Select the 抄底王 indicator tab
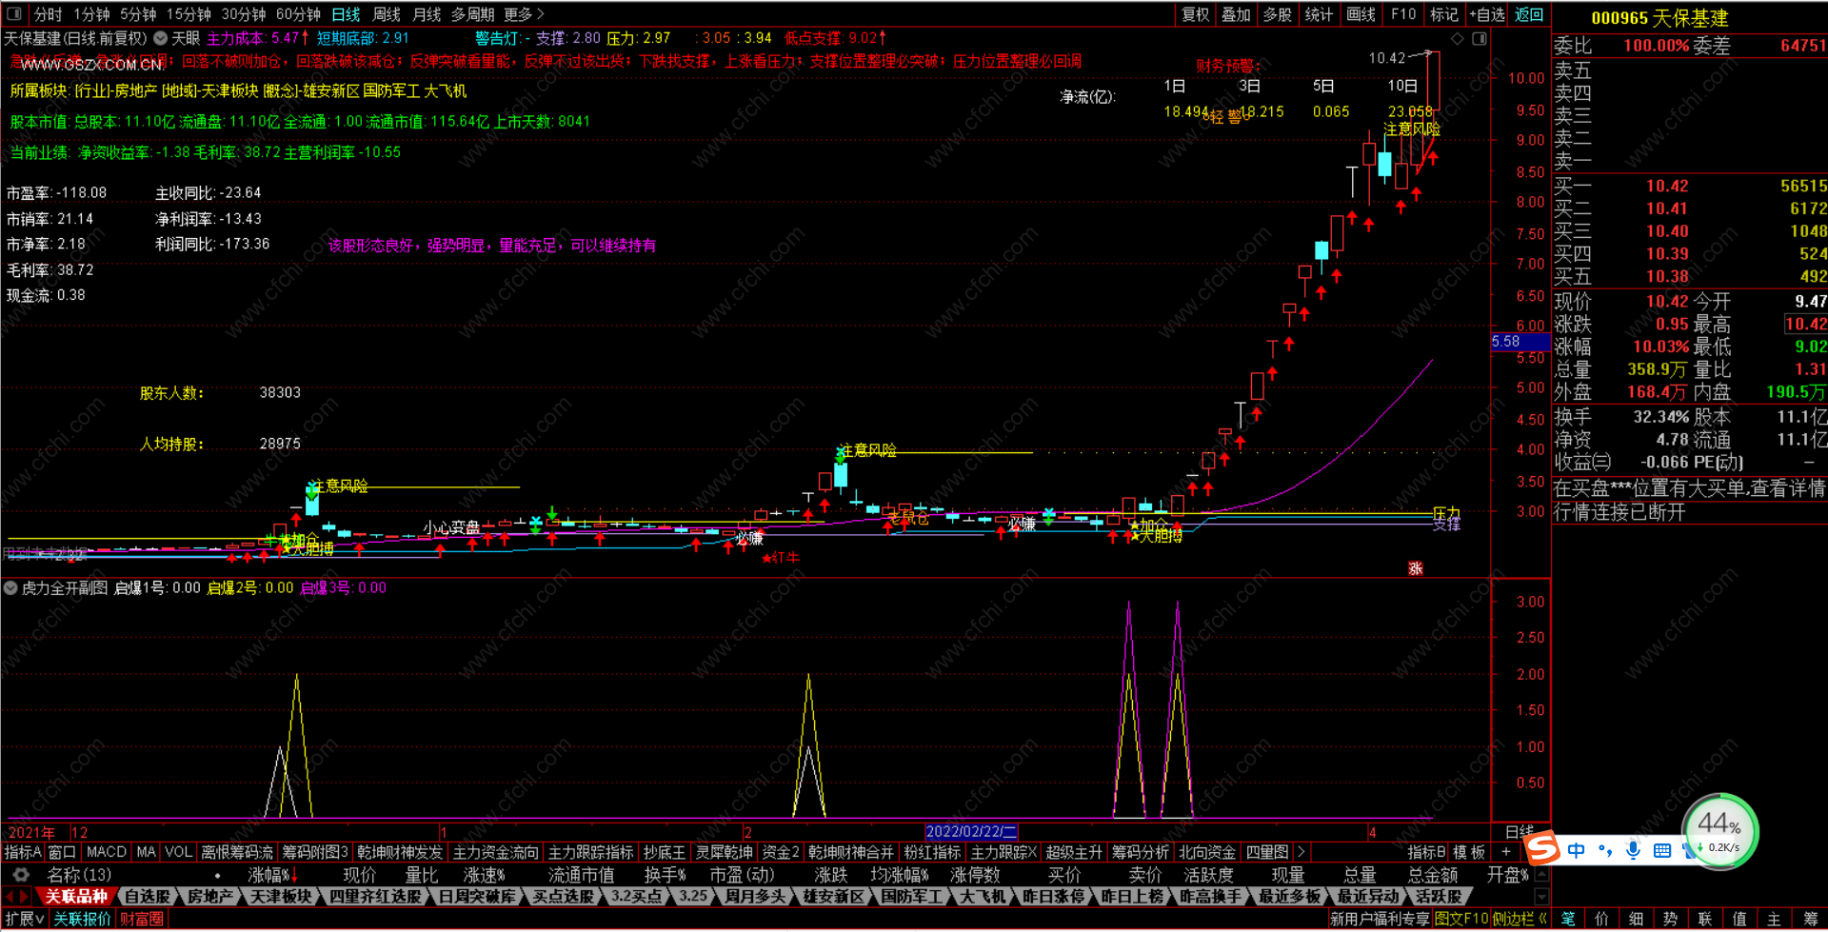 [x=664, y=852]
